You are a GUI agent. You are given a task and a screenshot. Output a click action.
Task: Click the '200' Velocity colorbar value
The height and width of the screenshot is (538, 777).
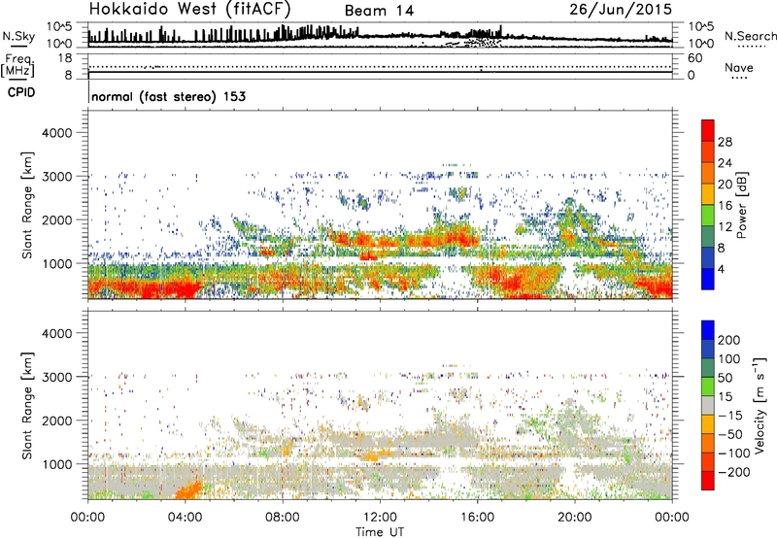(x=729, y=340)
